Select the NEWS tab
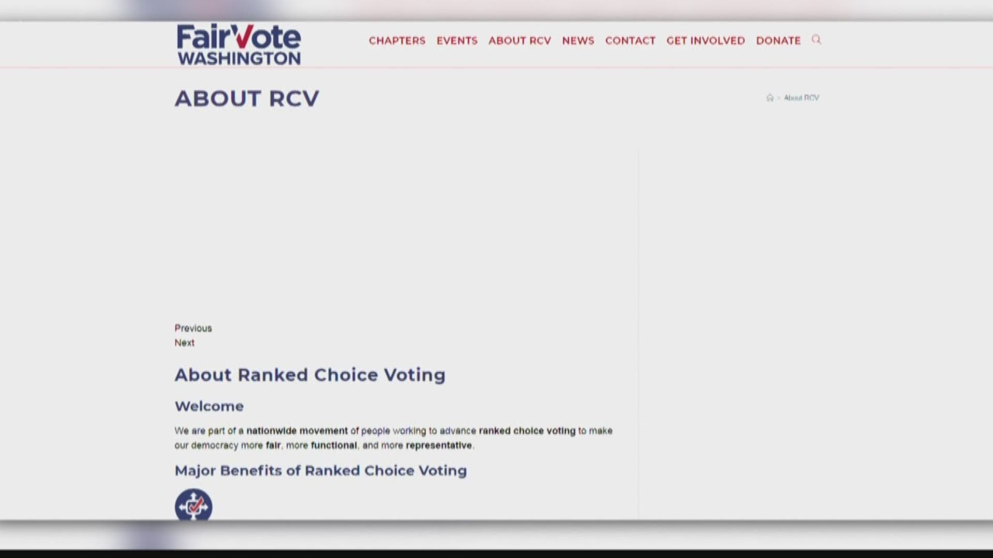 point(578,40)
